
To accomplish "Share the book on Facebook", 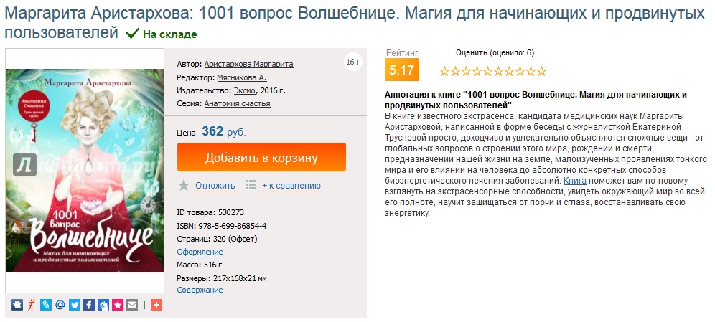I will point(89,305).
